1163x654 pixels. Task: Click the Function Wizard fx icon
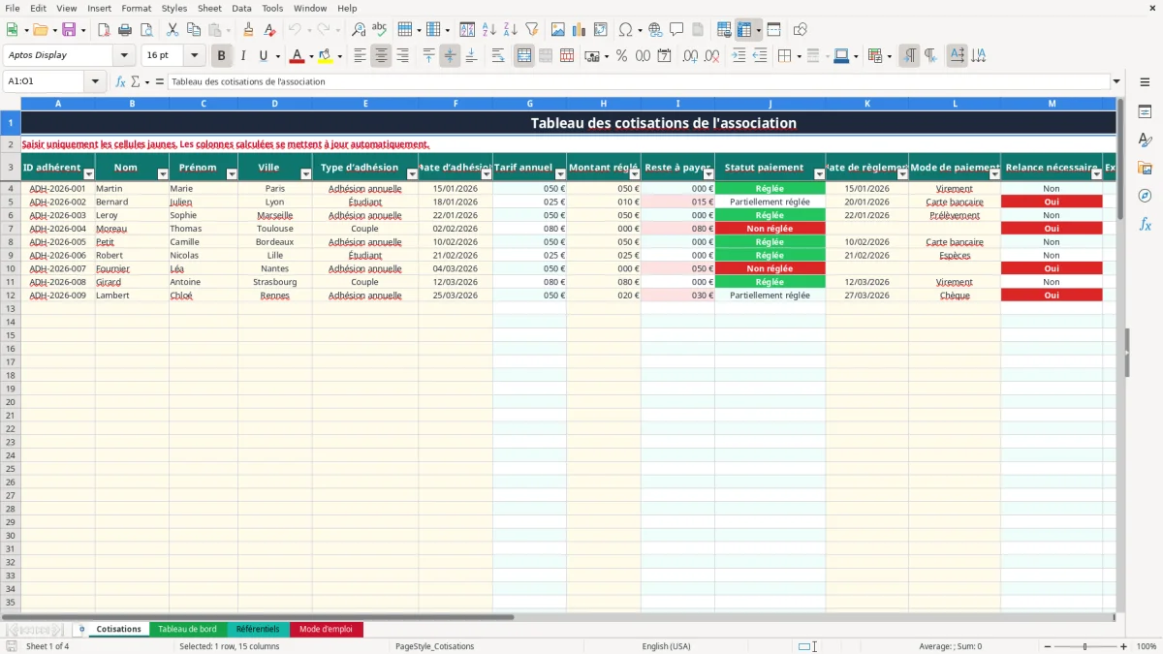coord(120,81)
